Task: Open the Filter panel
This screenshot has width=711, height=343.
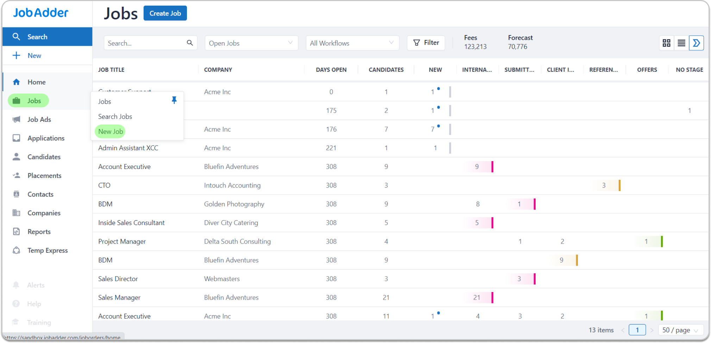Action: coord(426,43)
